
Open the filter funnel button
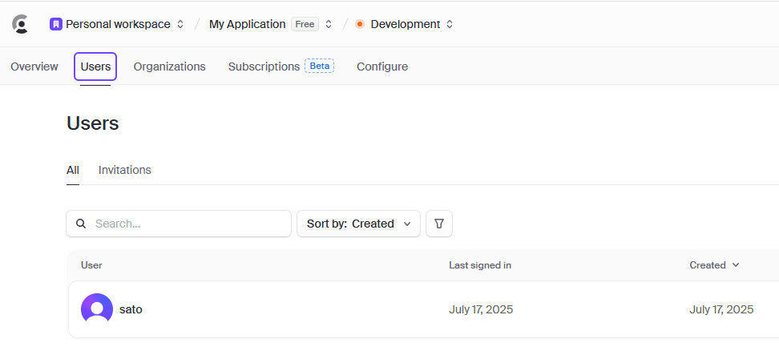[439, 224]
